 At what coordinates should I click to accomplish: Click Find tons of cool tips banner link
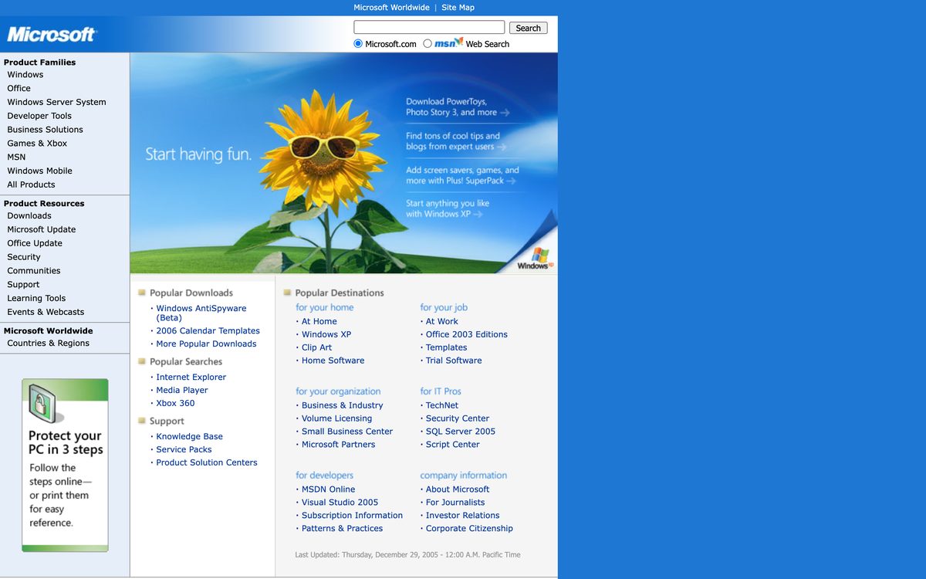tap(456, 141)
